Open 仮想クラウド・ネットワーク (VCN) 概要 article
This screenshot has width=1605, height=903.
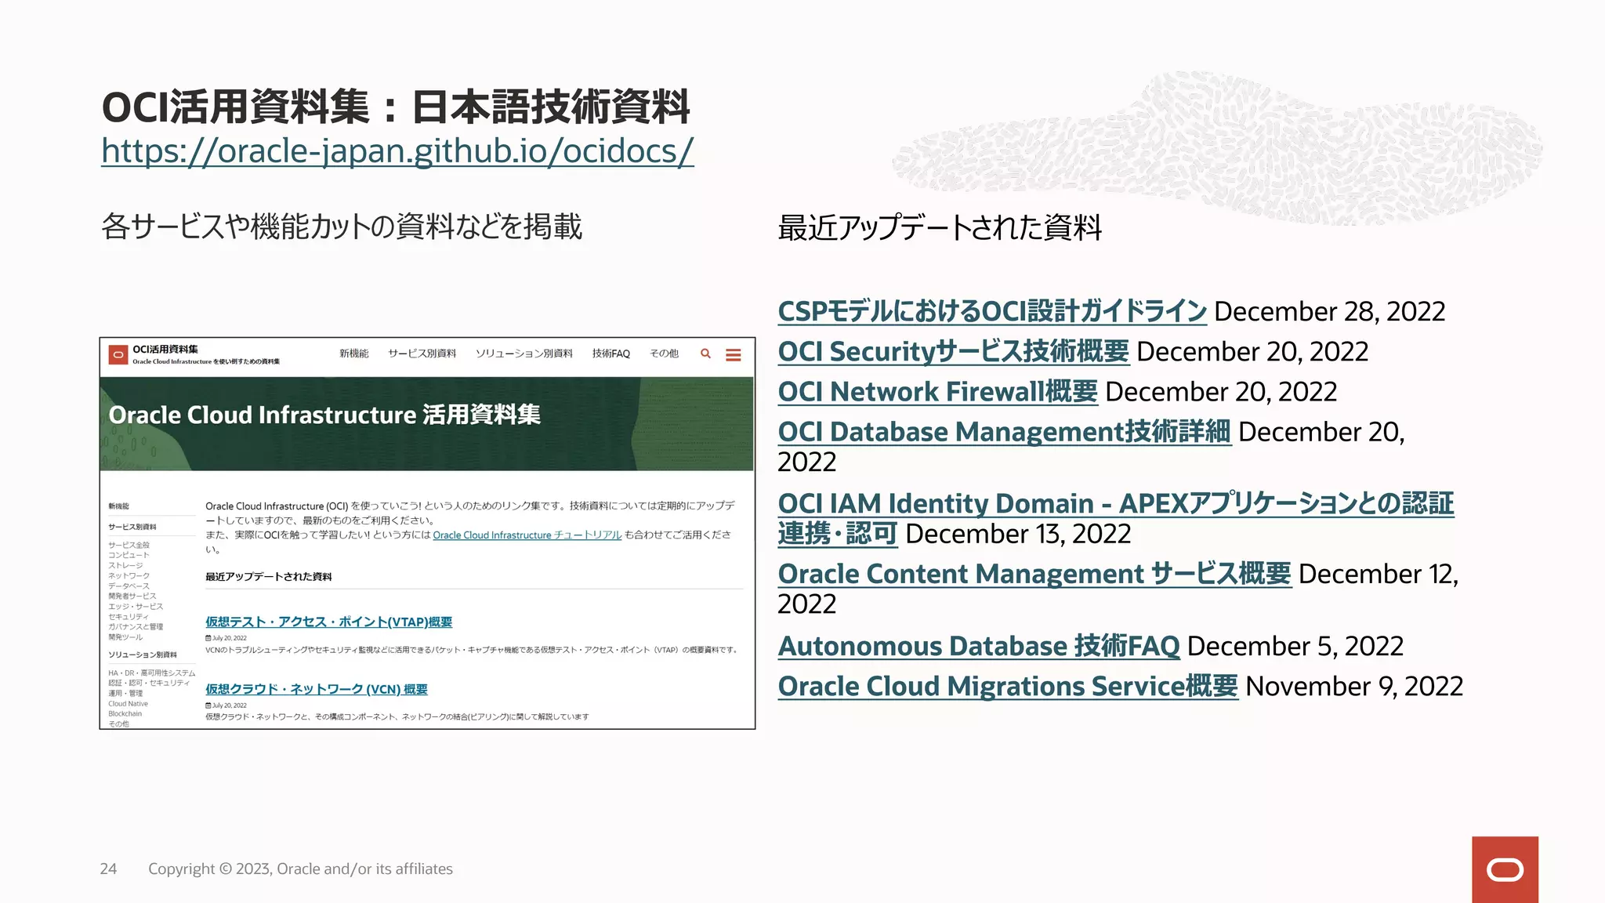tap(317, 689)
